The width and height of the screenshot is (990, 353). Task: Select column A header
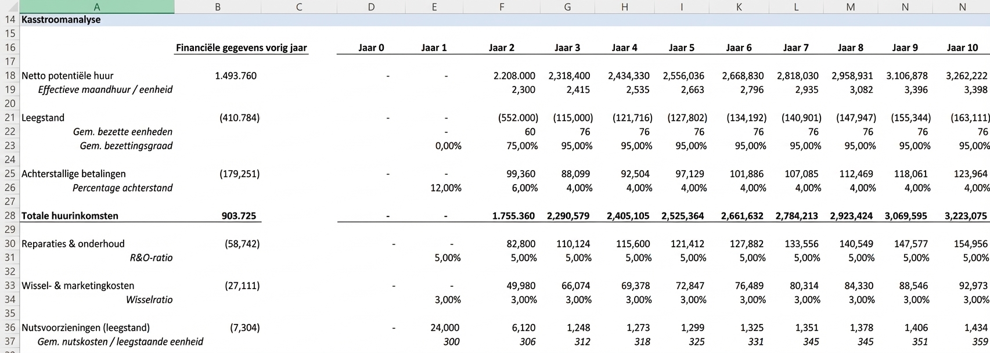[x=96, y=7]
